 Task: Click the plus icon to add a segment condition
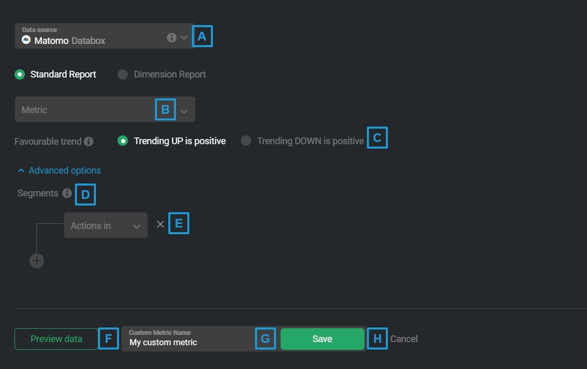point(36,260)
